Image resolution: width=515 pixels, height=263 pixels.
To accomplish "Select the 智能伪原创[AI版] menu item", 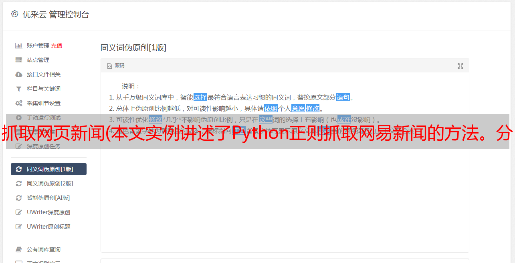I will (48, 198).
